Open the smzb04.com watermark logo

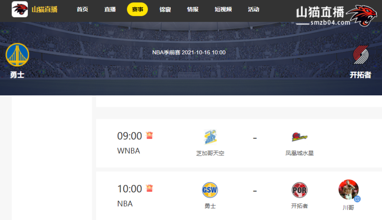pyautogui.click(x=336, y=16)
